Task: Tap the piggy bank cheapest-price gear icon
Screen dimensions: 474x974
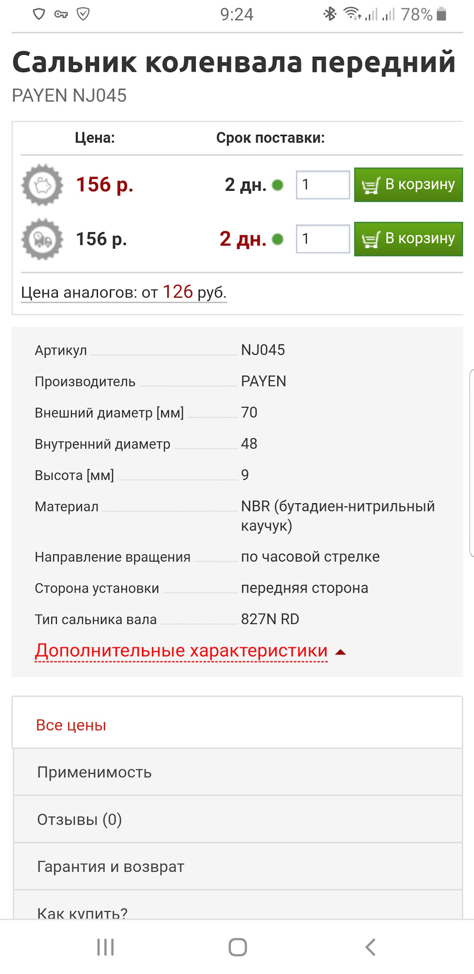Action: [43, 185]
